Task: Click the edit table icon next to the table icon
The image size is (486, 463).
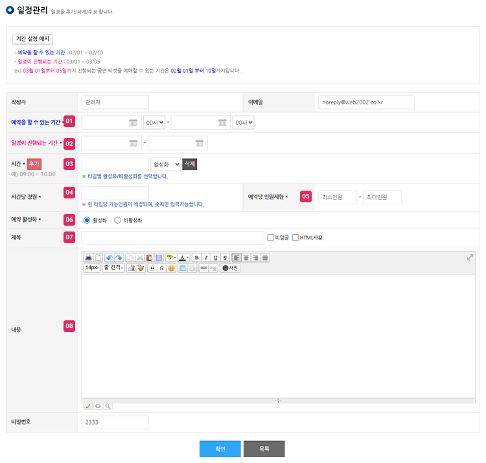Action: click(x=192, y=268)
